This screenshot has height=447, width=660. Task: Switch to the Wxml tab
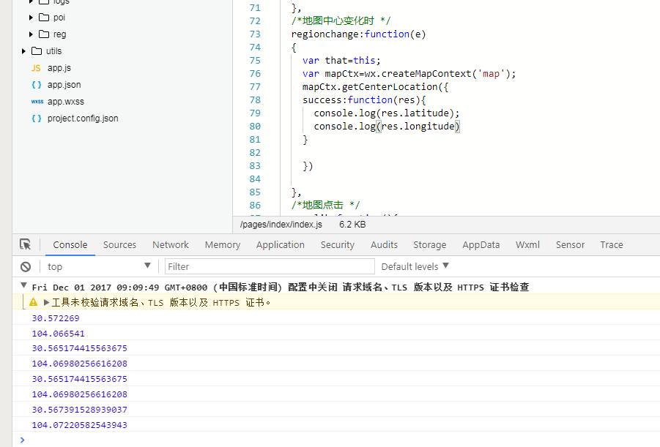click(x=527, y=245)
